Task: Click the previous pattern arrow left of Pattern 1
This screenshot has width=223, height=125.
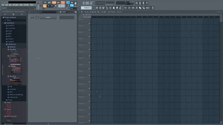Action: pos(80,8)
